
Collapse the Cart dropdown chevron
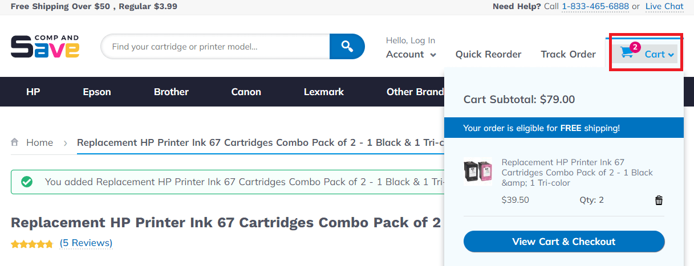pos(671,55)
